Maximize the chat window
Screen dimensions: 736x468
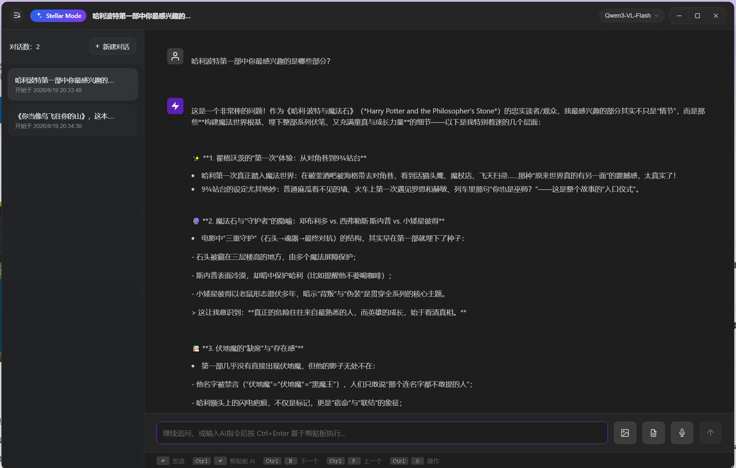tap(697, 16)
